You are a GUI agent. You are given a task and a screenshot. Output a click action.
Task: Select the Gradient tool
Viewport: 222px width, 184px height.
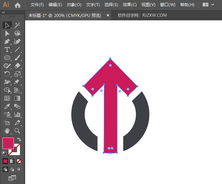coord(17,98)
